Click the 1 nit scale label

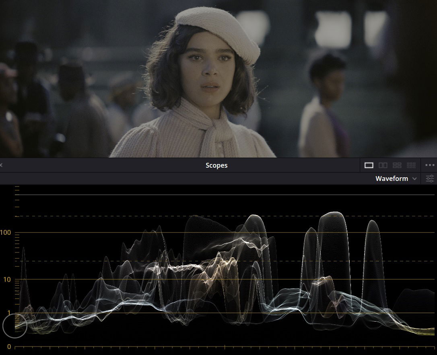point(8,313)
